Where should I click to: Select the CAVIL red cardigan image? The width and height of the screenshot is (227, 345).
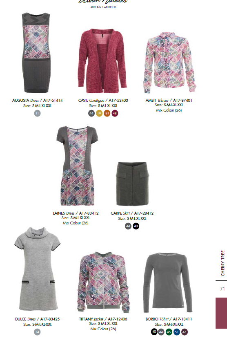click(103, 61)
